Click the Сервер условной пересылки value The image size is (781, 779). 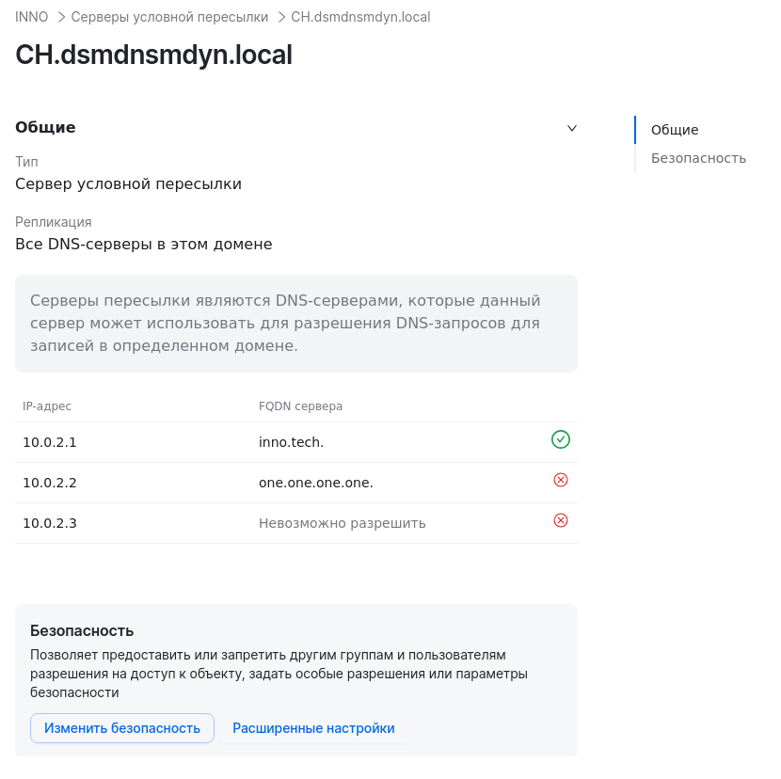(x=129, y=184)
